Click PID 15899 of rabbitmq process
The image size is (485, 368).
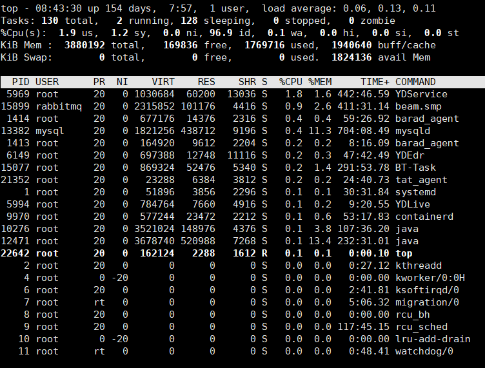(15, 106)
